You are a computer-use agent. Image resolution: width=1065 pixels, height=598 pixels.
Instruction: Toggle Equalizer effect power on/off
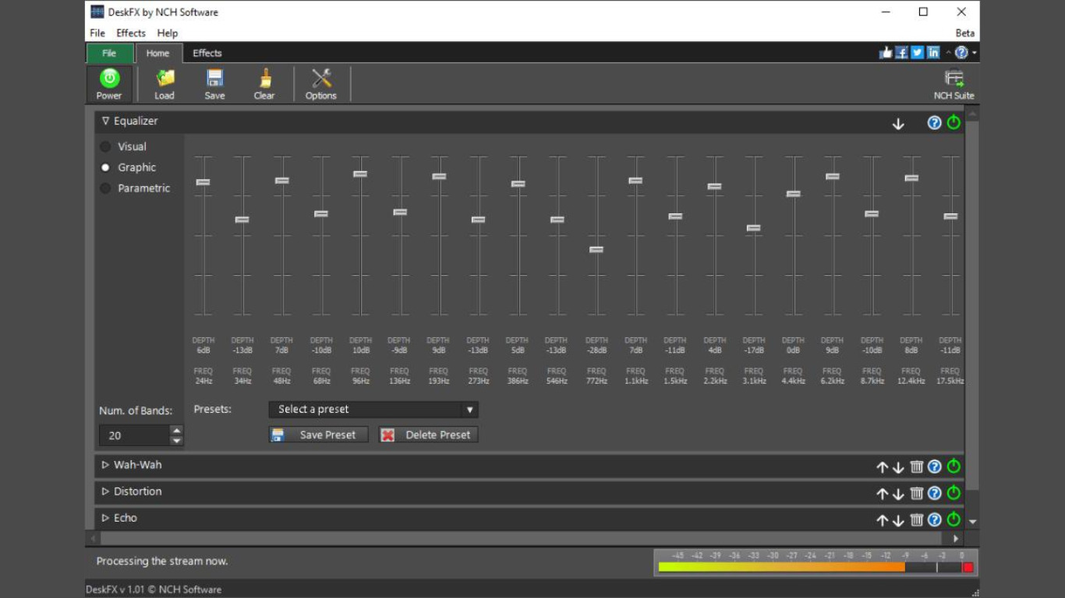click(954, 122)
